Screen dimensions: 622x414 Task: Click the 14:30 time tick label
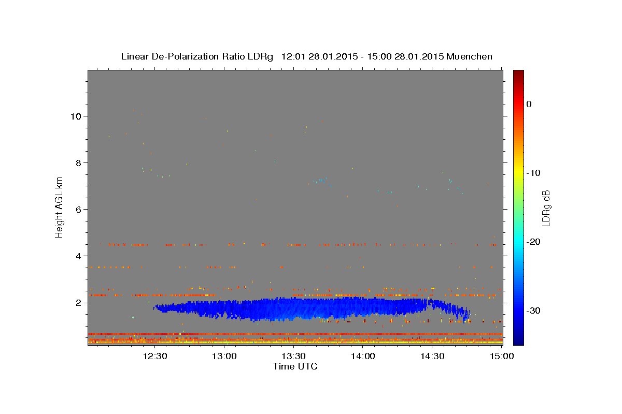pos(432,356)
